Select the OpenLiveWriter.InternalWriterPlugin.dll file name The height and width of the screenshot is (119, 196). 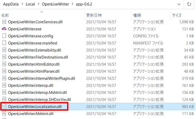41,78
